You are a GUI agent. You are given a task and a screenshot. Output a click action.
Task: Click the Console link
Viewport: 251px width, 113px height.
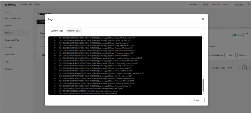239,5
